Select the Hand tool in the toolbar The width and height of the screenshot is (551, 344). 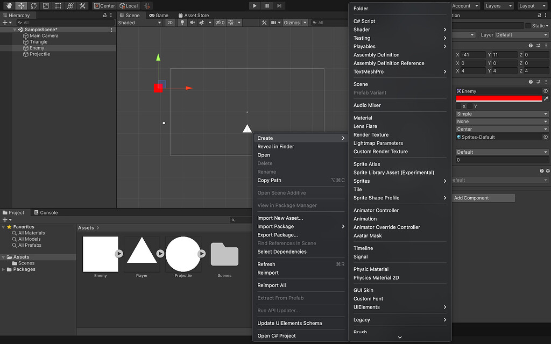[9, 5]
